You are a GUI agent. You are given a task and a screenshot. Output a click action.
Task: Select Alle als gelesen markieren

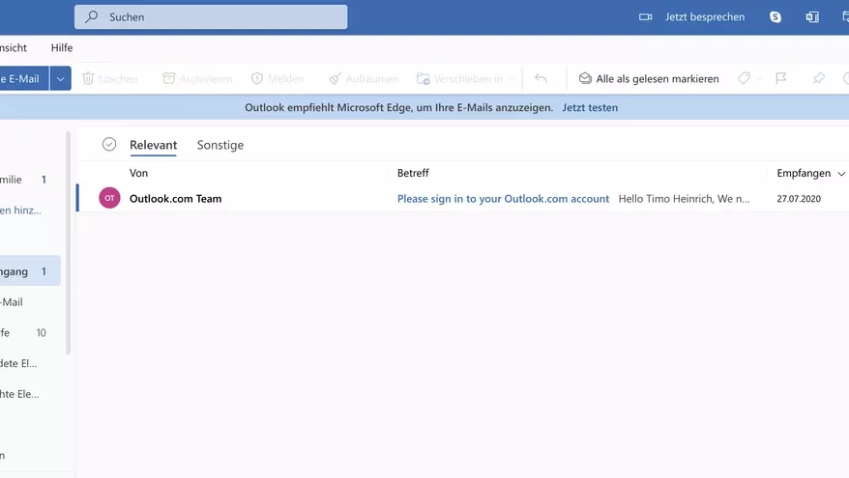pos(658,78)
